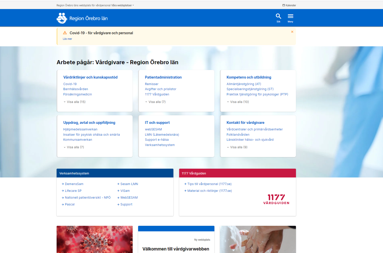Dismiss the Covid-19 banner with the X
The image size is (383, 253).
(x=292, y=32)
